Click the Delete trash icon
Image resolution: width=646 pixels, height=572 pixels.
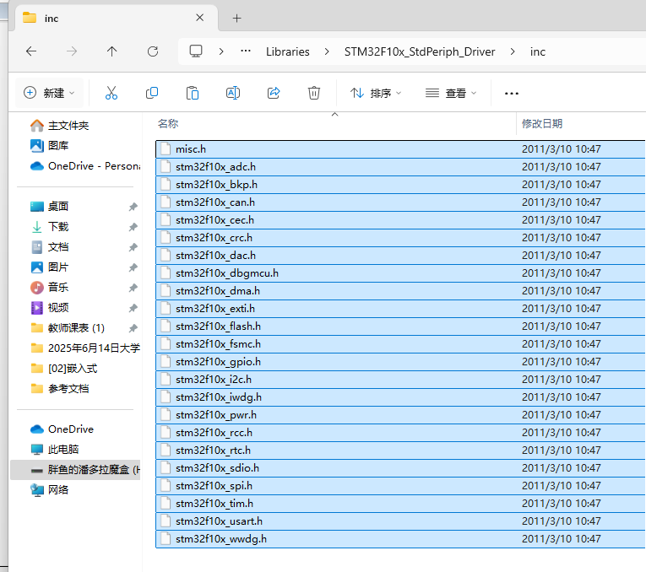(x=314, y=93)
